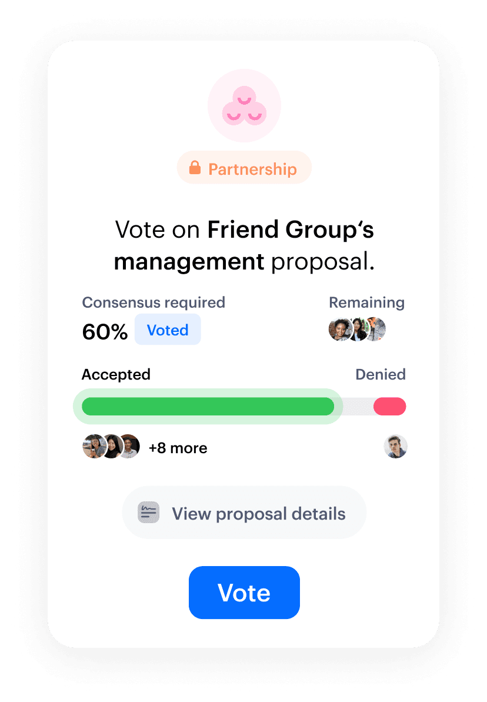Click the blue Vote button
Viewport: 487px width, 702px height.
pyautogui.click(x=244, y=593)
